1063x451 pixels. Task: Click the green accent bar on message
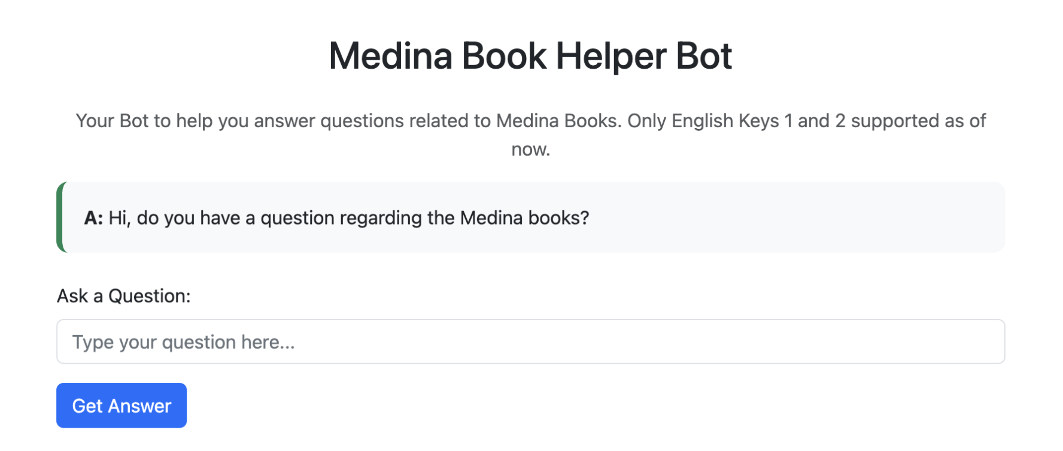[60, 217]
